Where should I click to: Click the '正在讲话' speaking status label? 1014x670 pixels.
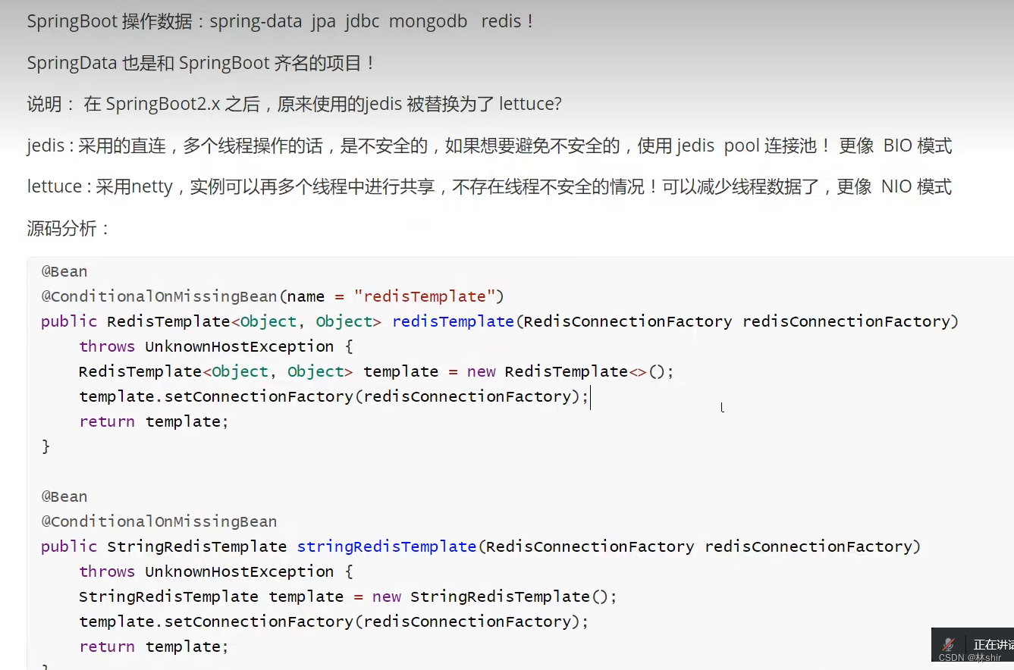tap(994, 645)
